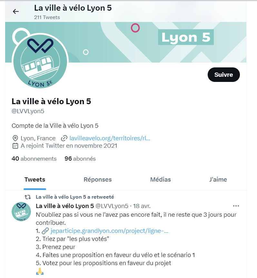Open the lavilleavelo.org territoires link
The height and width of the screenshot is (278, 257).
click(110, 138)
